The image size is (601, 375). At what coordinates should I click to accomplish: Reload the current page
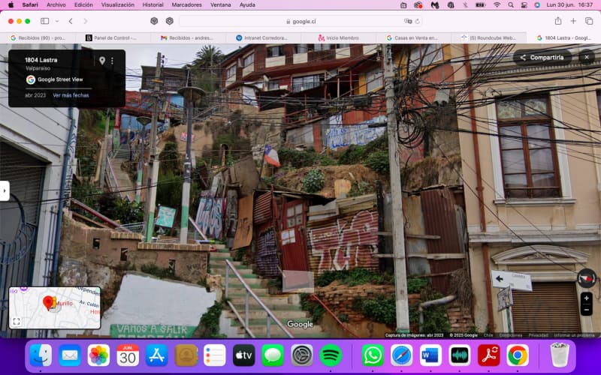(x=417, y=21)
